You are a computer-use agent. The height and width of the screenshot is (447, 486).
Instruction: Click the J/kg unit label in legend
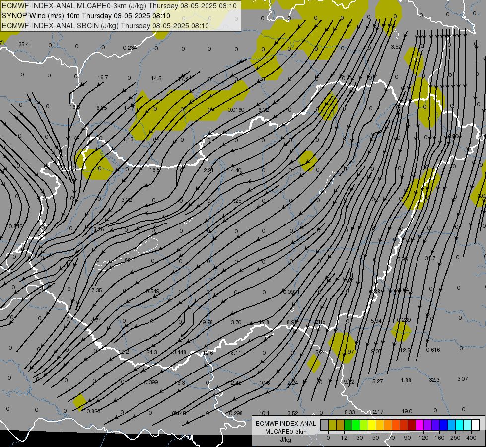(285, 440)
